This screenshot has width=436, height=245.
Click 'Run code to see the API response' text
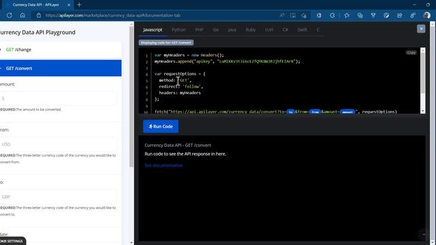tap(185, 154)
